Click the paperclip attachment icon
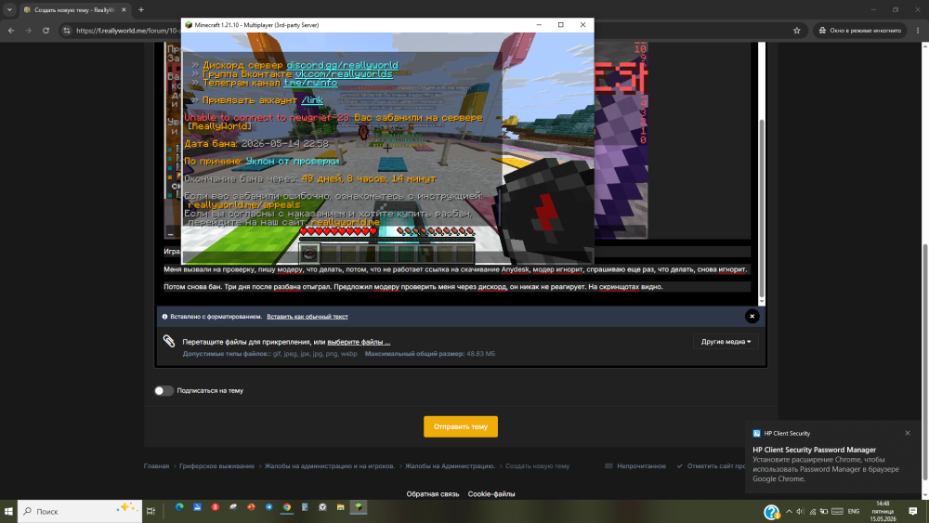 [x=169, y=341]
